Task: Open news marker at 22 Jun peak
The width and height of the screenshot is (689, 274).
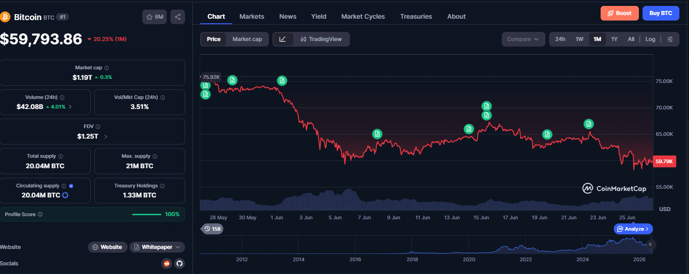Action: [589, 124]
